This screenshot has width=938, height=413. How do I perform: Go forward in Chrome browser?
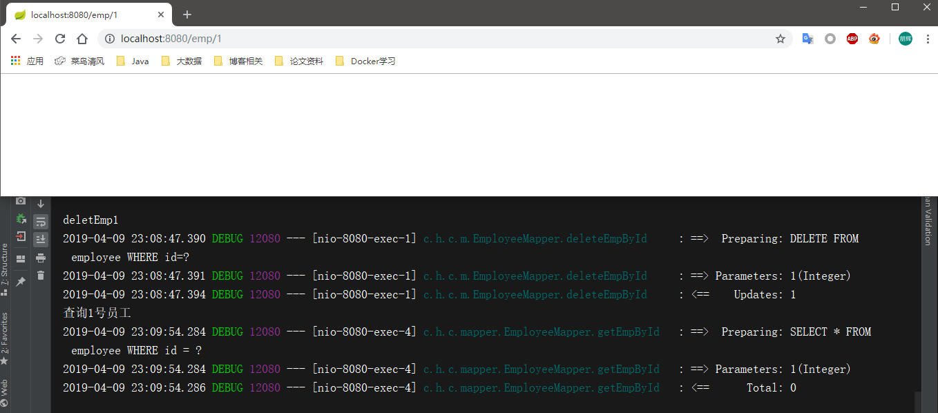tap(38, 39)
